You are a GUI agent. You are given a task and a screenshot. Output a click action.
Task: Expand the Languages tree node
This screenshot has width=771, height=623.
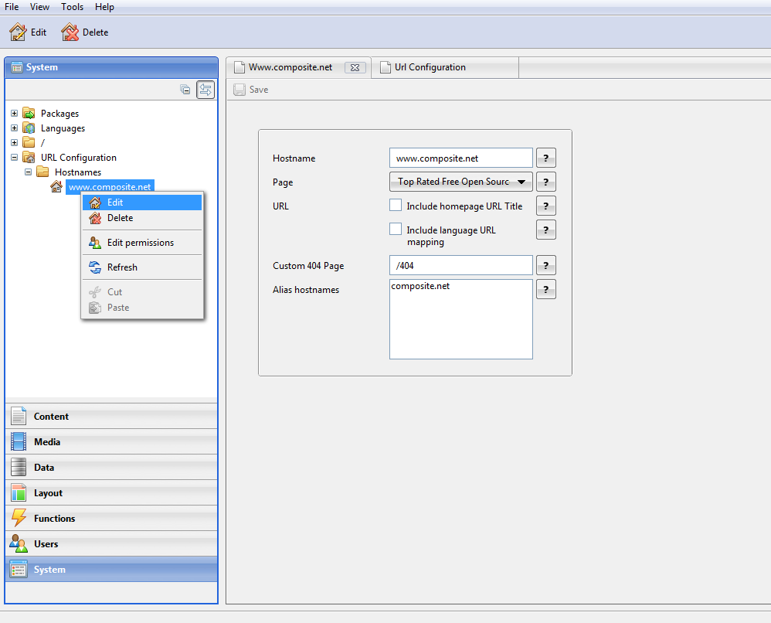14,128
